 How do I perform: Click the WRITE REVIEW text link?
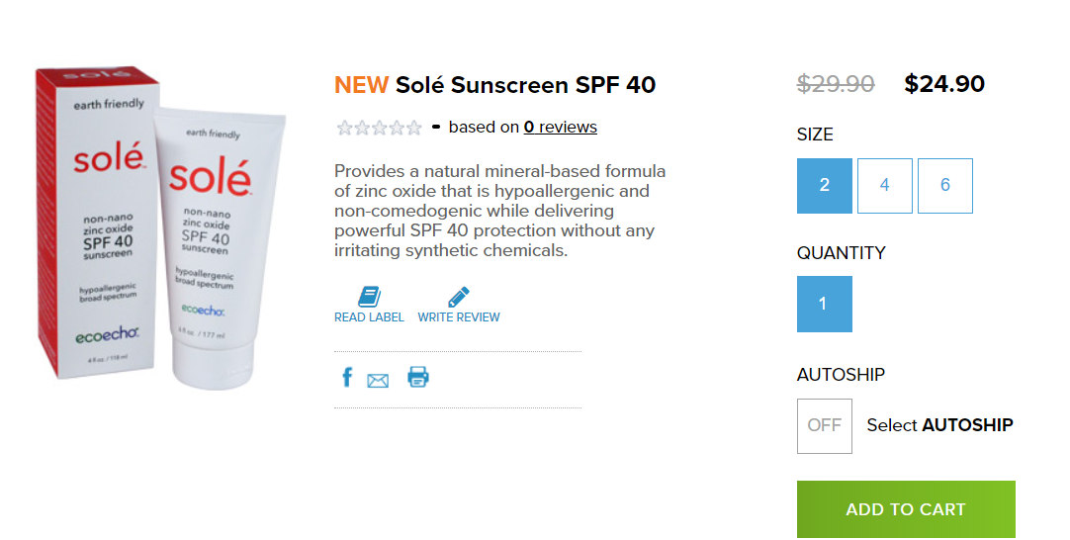tap(459, 317)
